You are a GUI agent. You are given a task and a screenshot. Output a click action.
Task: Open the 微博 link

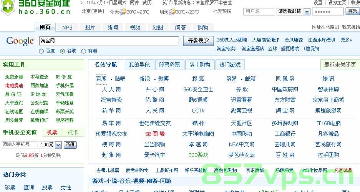(163, 79)
